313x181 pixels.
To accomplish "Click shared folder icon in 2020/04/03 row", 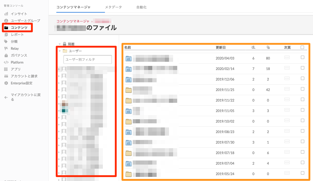I will tap(129, 58).
